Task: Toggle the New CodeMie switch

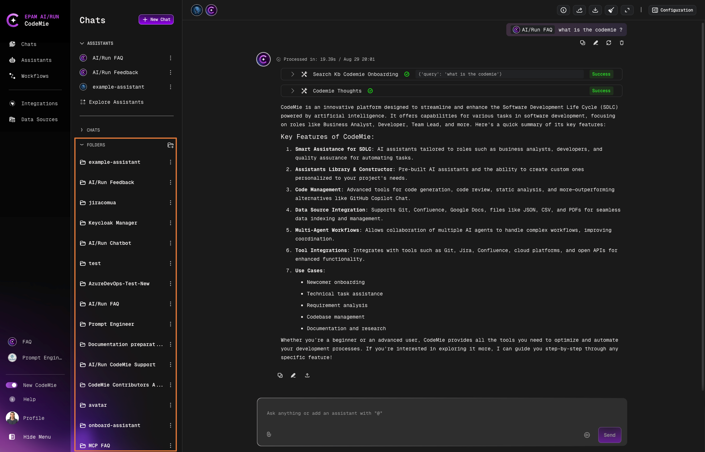Action: (x=12, y=385)
